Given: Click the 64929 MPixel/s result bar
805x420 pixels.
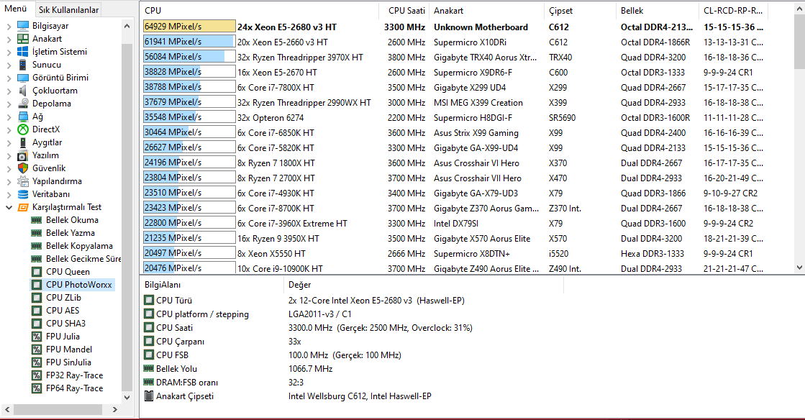Looking at the screenshot, I should pyautogui.click(x=189, y=26).
